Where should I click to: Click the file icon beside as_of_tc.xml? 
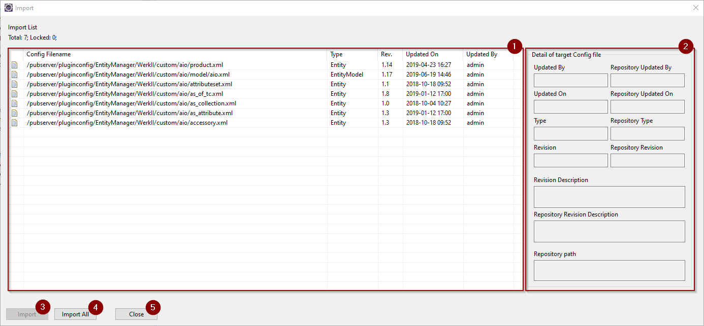click(x=15, y=94)
